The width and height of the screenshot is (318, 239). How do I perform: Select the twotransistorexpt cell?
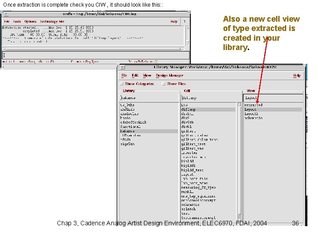(x=198, y=218)
